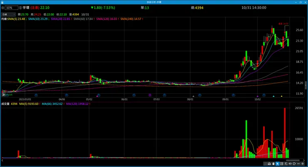The height and width of the screenshot is (167, 308).
Task: Select the hand pan tool
Action: [273, 164]
